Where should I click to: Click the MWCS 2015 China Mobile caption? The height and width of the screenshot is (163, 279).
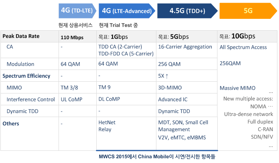click(157, 157)
